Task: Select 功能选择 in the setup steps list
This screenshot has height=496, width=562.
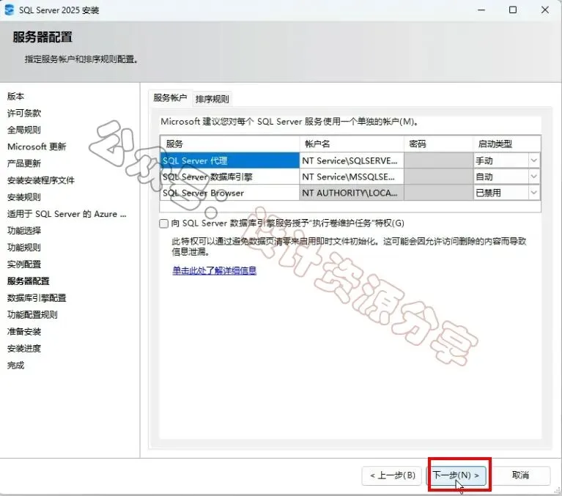Action: [x=24, y=231]
